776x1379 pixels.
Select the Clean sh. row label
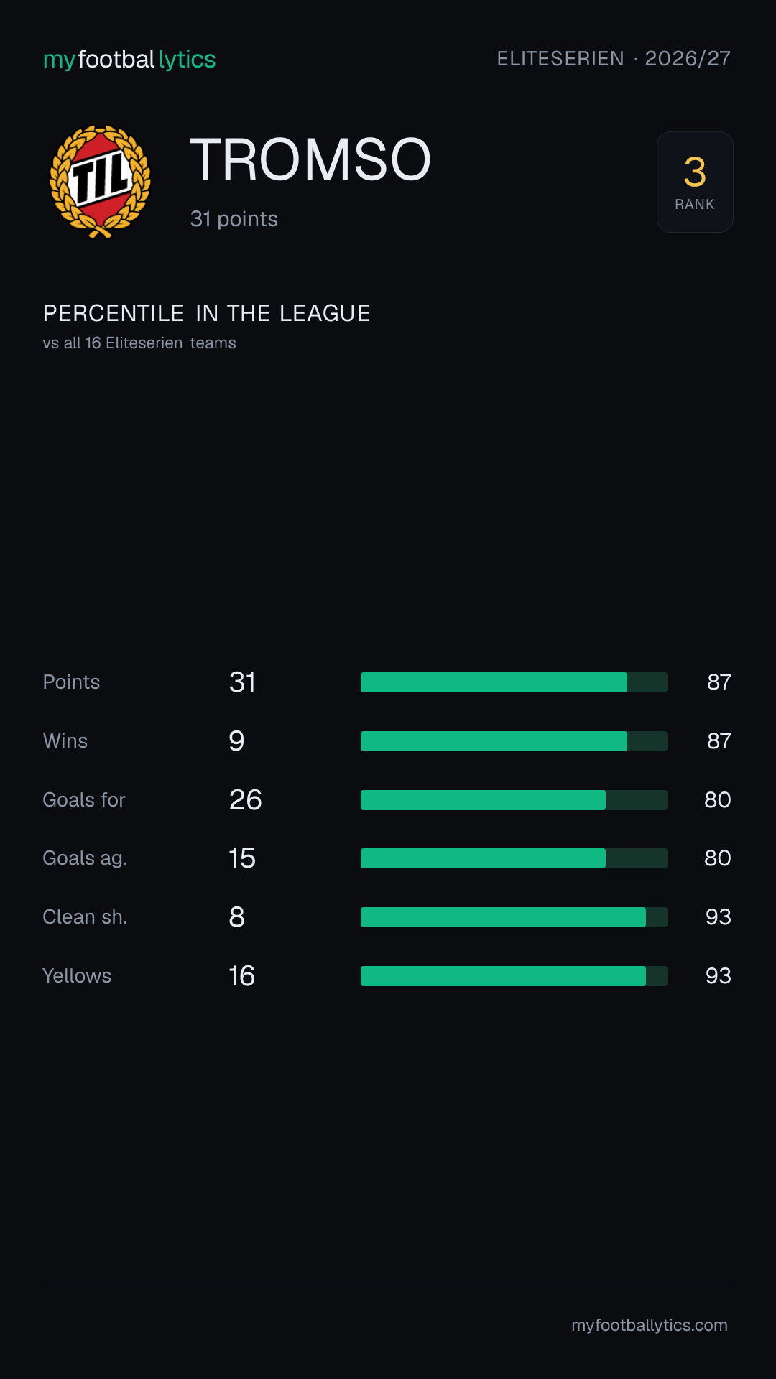click(x=85, y=917)
